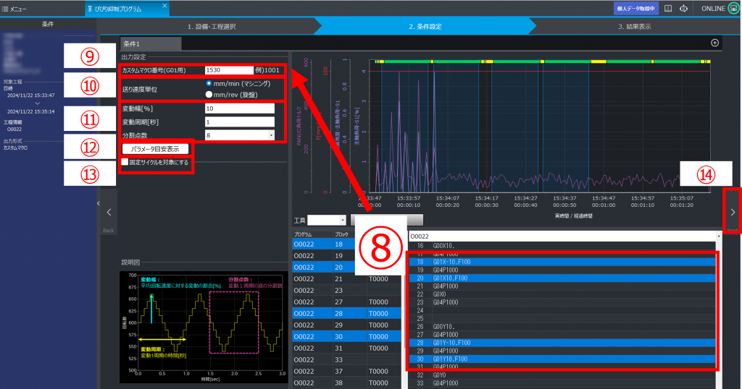Click the ブロック column header

tap(349, 234)
